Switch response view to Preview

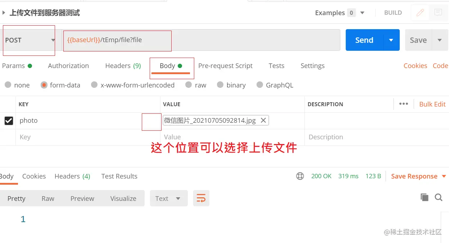click(x=82, y=198)
